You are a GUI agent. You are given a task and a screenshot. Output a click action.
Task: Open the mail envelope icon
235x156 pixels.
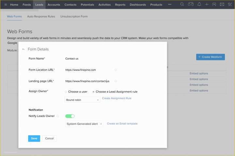[x=222, y=5]
